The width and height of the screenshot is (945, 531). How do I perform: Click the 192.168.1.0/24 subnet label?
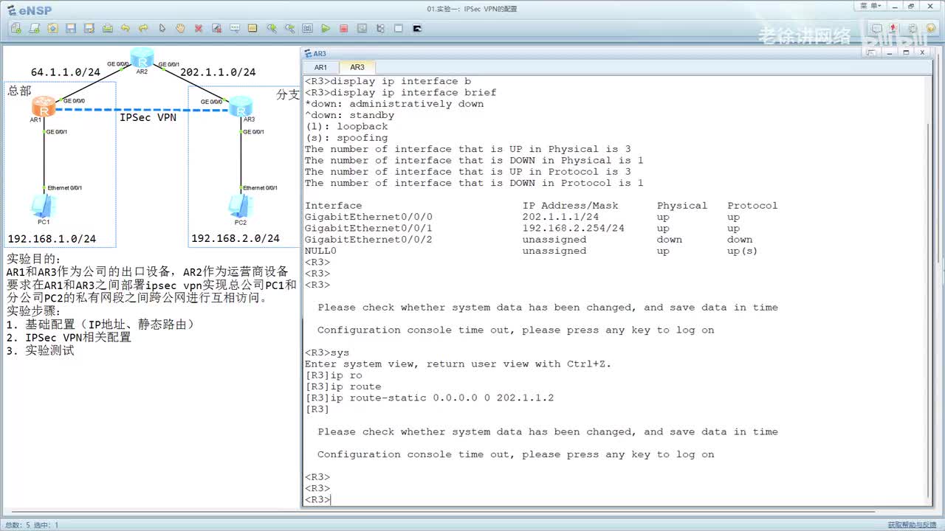(x=52, y=239)
